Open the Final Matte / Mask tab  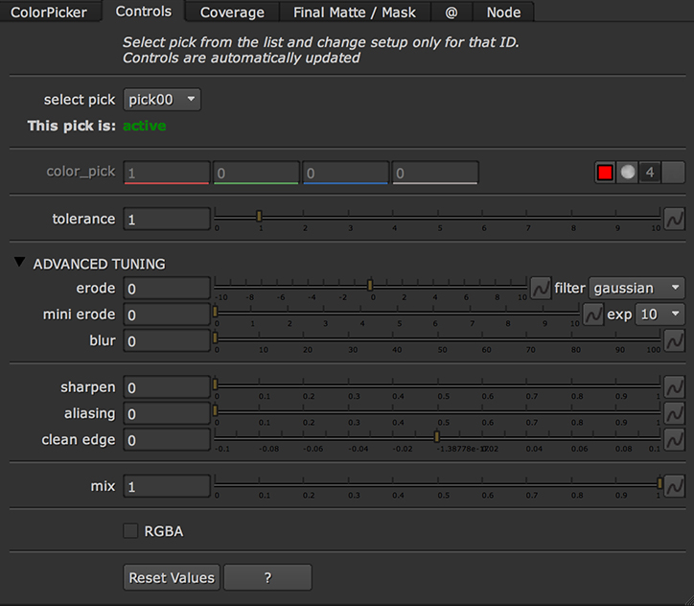(354, 12)
